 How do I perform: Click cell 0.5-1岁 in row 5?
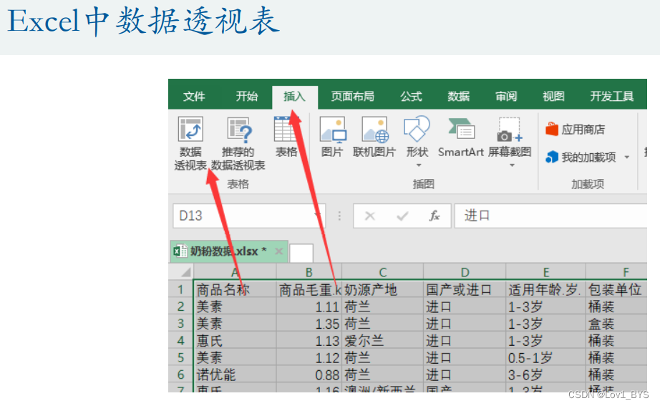[x=546, y=357]
